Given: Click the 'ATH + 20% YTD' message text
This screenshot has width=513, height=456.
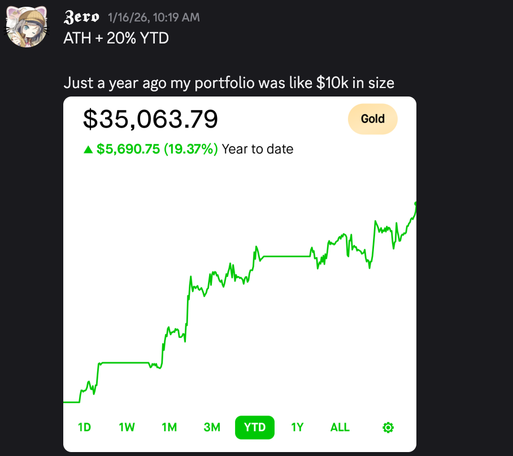Looking at the screenshot, I should coord(116,38).
